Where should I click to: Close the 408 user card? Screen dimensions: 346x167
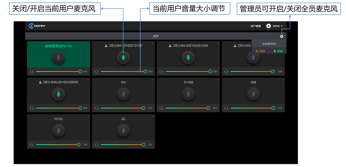coord(283,80)
